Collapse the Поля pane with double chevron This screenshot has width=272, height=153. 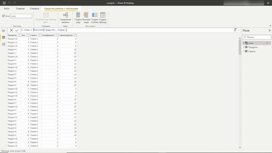pyautogui.click(x=269, y=30)
